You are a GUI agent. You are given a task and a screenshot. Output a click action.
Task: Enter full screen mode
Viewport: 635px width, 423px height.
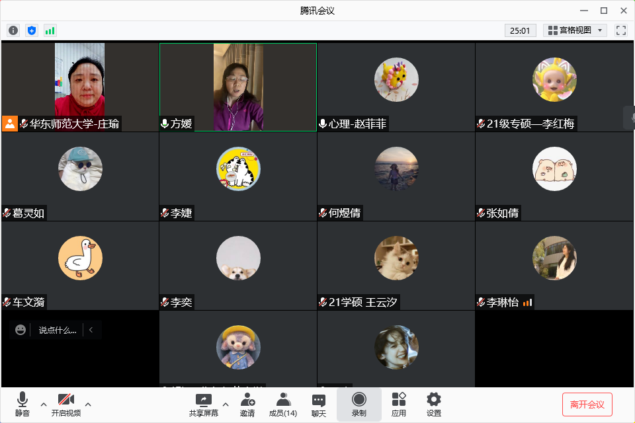[x=620, y=30]
